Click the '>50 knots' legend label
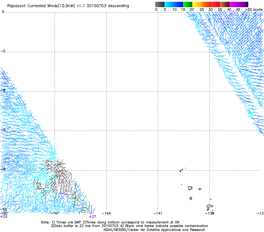This screenshot has width=264, height=232. click(x=254, y=10)
